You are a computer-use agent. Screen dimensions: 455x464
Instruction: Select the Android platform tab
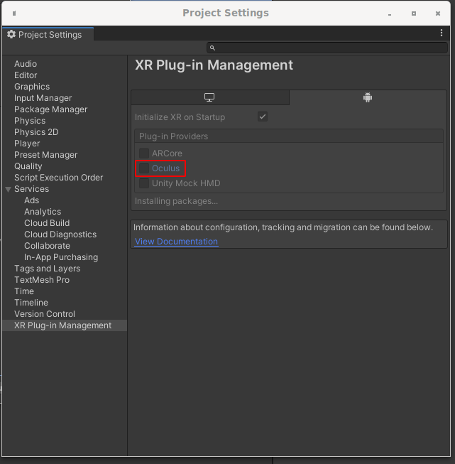tap(368, 97)
